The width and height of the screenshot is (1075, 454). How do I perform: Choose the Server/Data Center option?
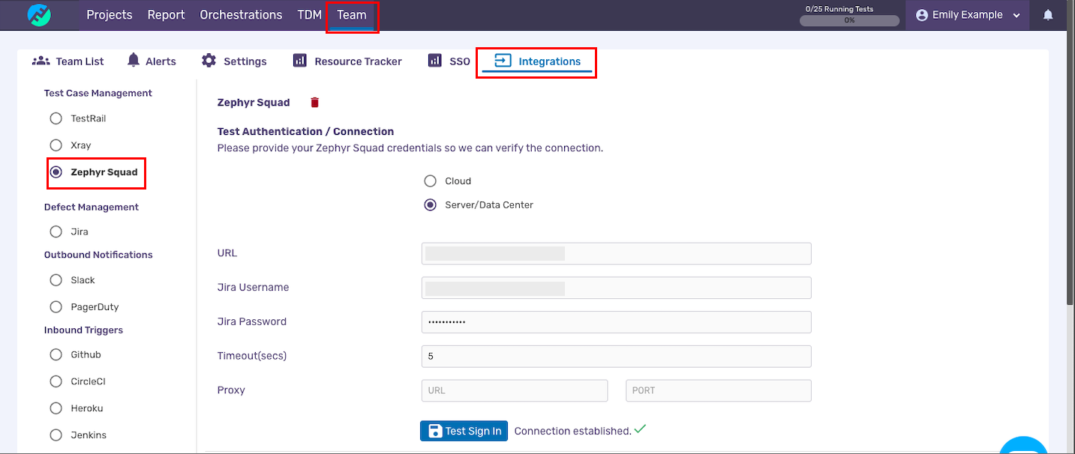click(x=430, y=205)
